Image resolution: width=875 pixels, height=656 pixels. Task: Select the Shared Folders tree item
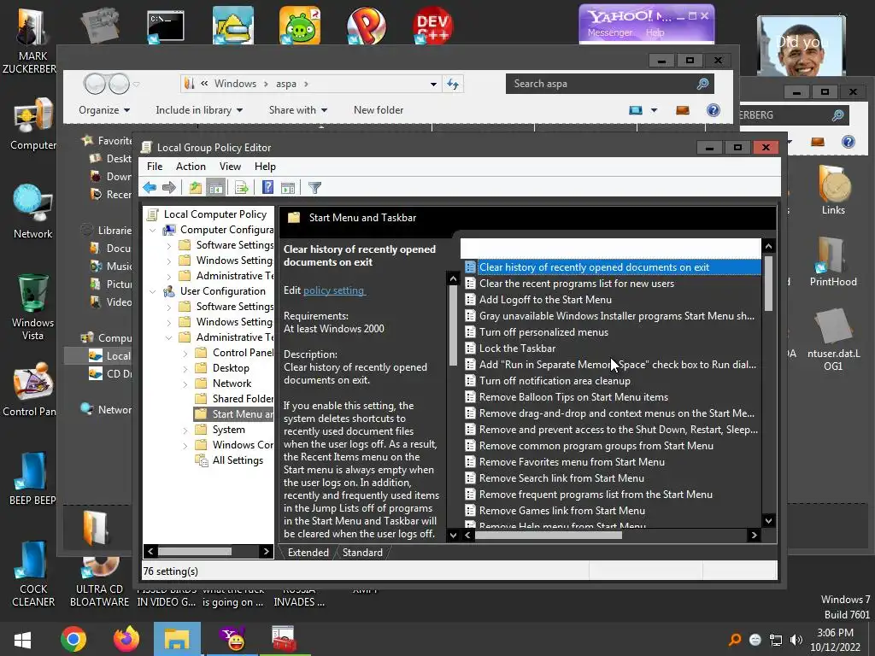(234, 399)
